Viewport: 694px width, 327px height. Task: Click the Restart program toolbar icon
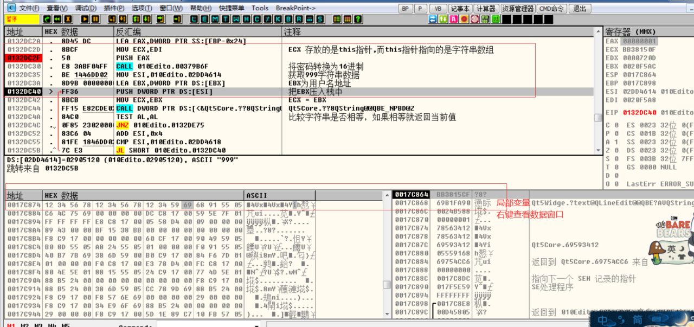tap(48, 19)
